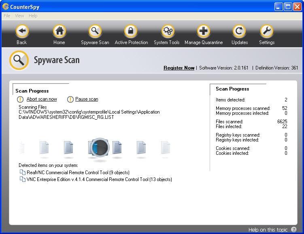The image size is (304, 234).
Task: Click the warning icon beside Pause scan
Action: [x=70, y=99]
